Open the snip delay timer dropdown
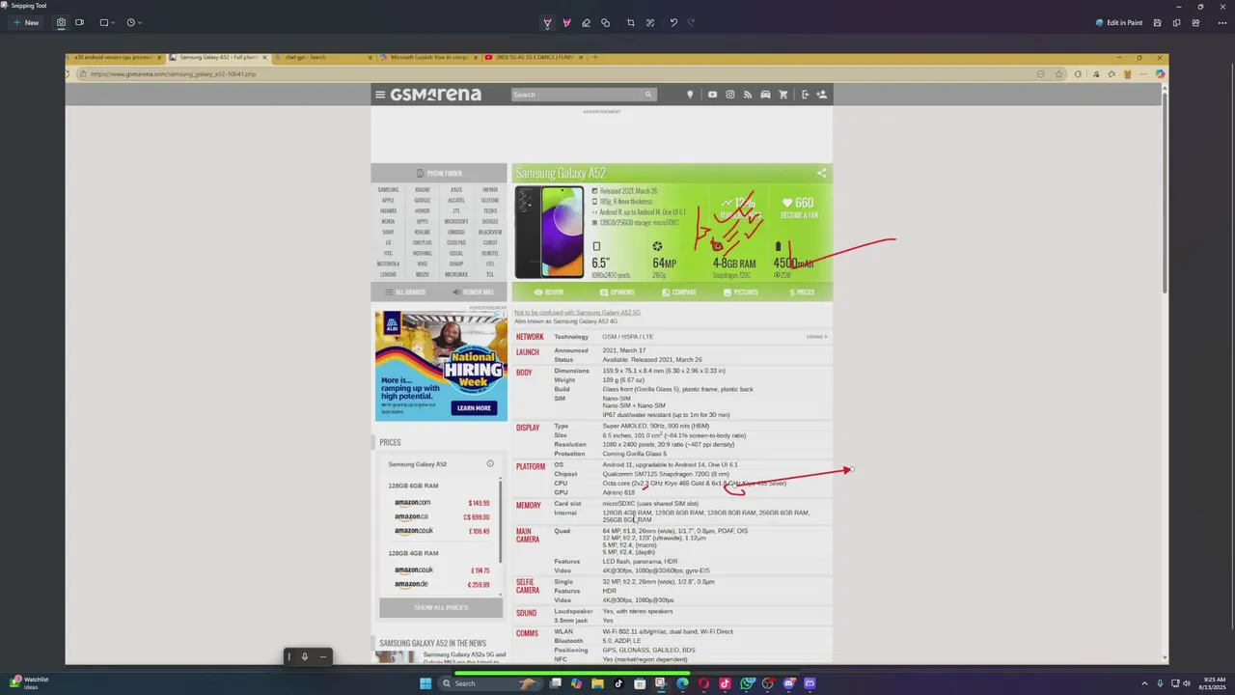The width and height of the screenshot is (1235, 695). [134, 22]
